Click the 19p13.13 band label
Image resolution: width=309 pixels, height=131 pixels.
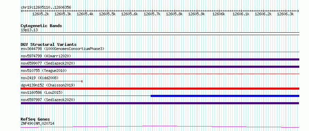[x=29, y=30]
